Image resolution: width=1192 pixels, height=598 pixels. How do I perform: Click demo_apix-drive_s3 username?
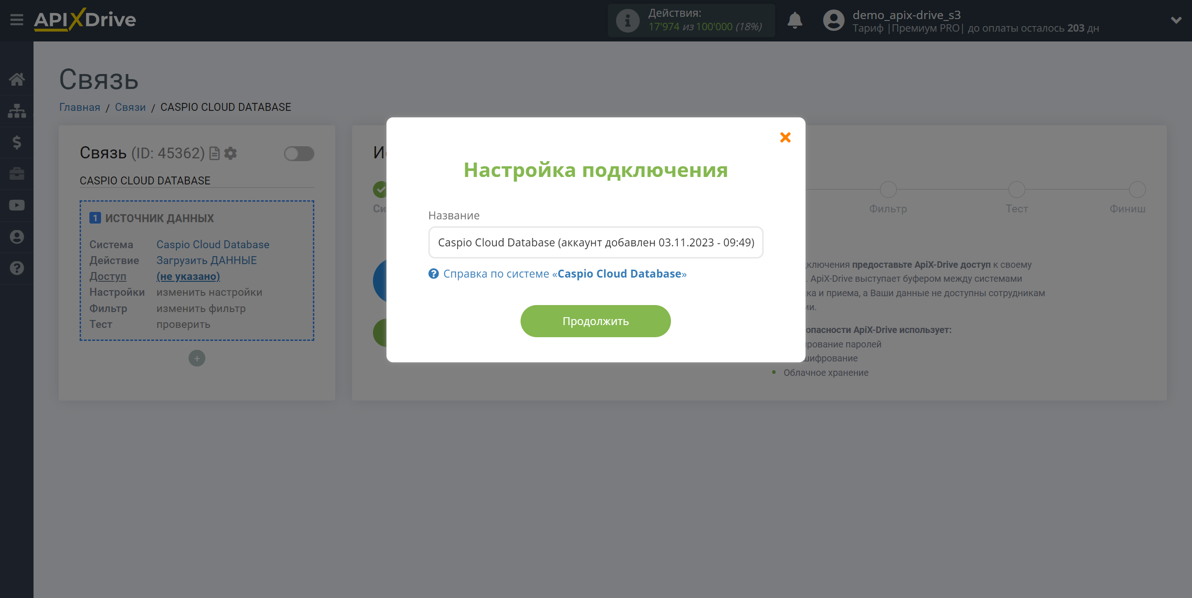click(907, 15)
